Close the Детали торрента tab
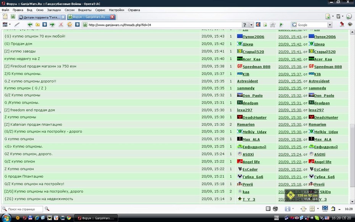The image size is (355, 222). click(x=63, y=17)
